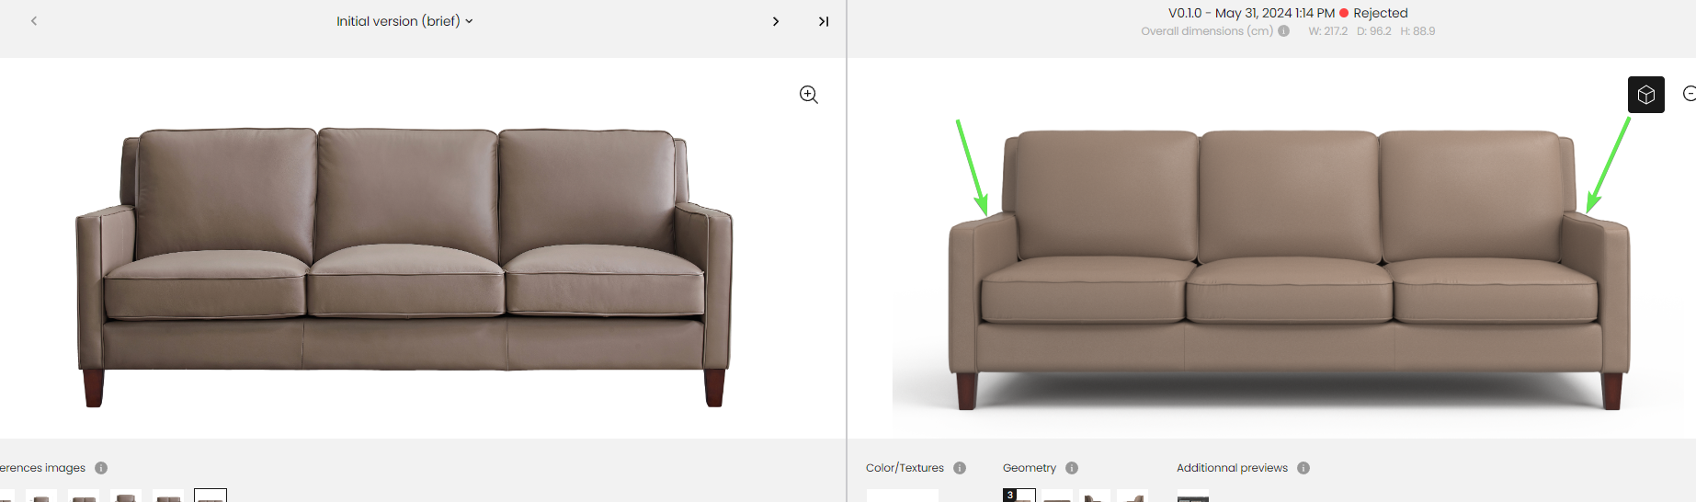Zoom in on the reference sofa image
1696x502 pixels.
point(809,95)
